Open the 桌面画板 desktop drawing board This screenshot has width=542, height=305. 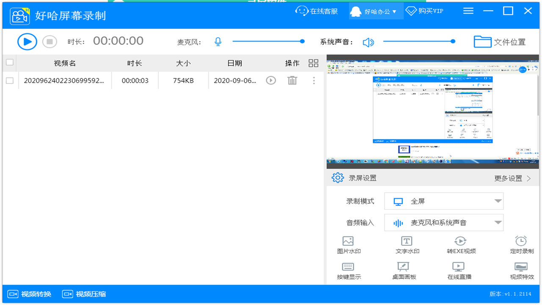[x=403, y=271]
